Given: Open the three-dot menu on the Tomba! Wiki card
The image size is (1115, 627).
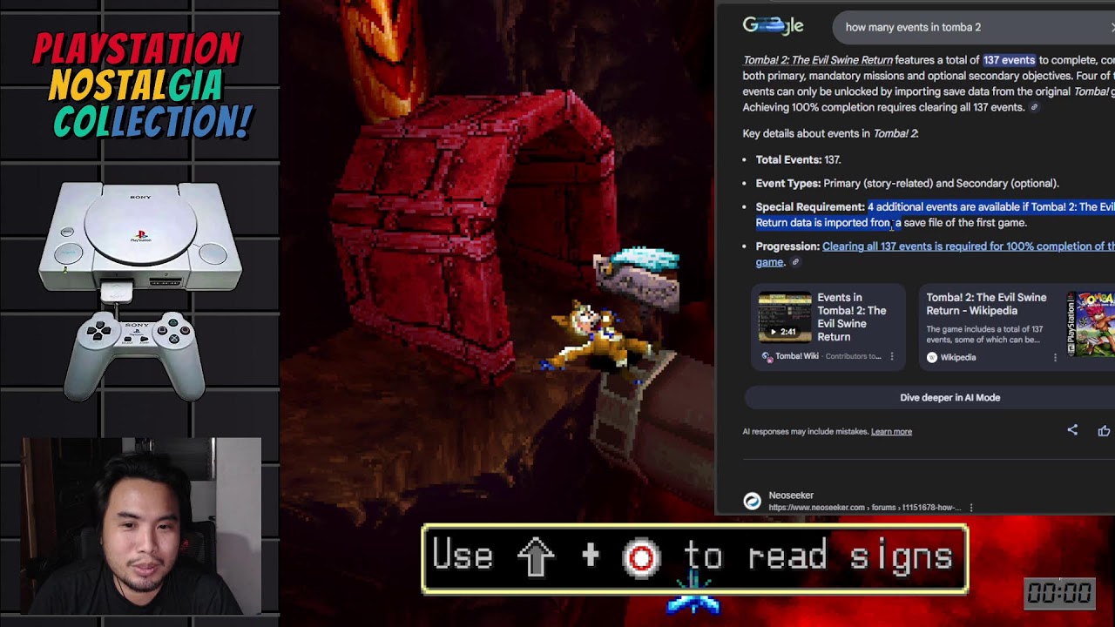Looking at the screenshot, I should point(891,356).
